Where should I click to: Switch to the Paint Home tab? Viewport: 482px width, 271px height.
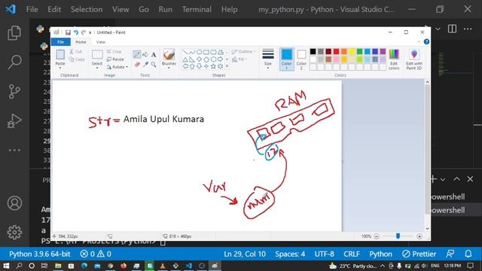point(81,42)
